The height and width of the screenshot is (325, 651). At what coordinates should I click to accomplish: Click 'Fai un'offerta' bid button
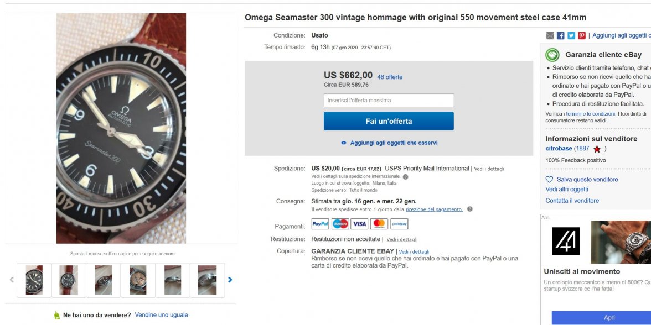click(x=388, y=121)
